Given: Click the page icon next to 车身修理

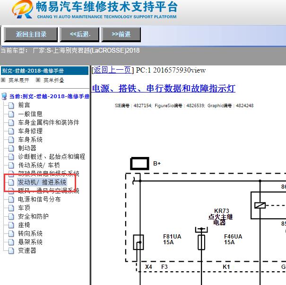Looking at the screenshot, I should pyautogui.click(x=11, y=131).
